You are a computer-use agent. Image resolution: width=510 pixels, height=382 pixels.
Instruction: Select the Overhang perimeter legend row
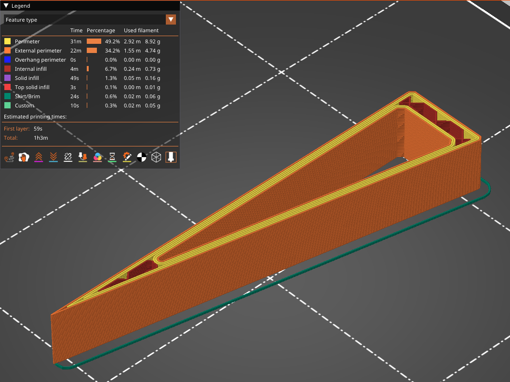pyautogui.click(x=90, y=60)
